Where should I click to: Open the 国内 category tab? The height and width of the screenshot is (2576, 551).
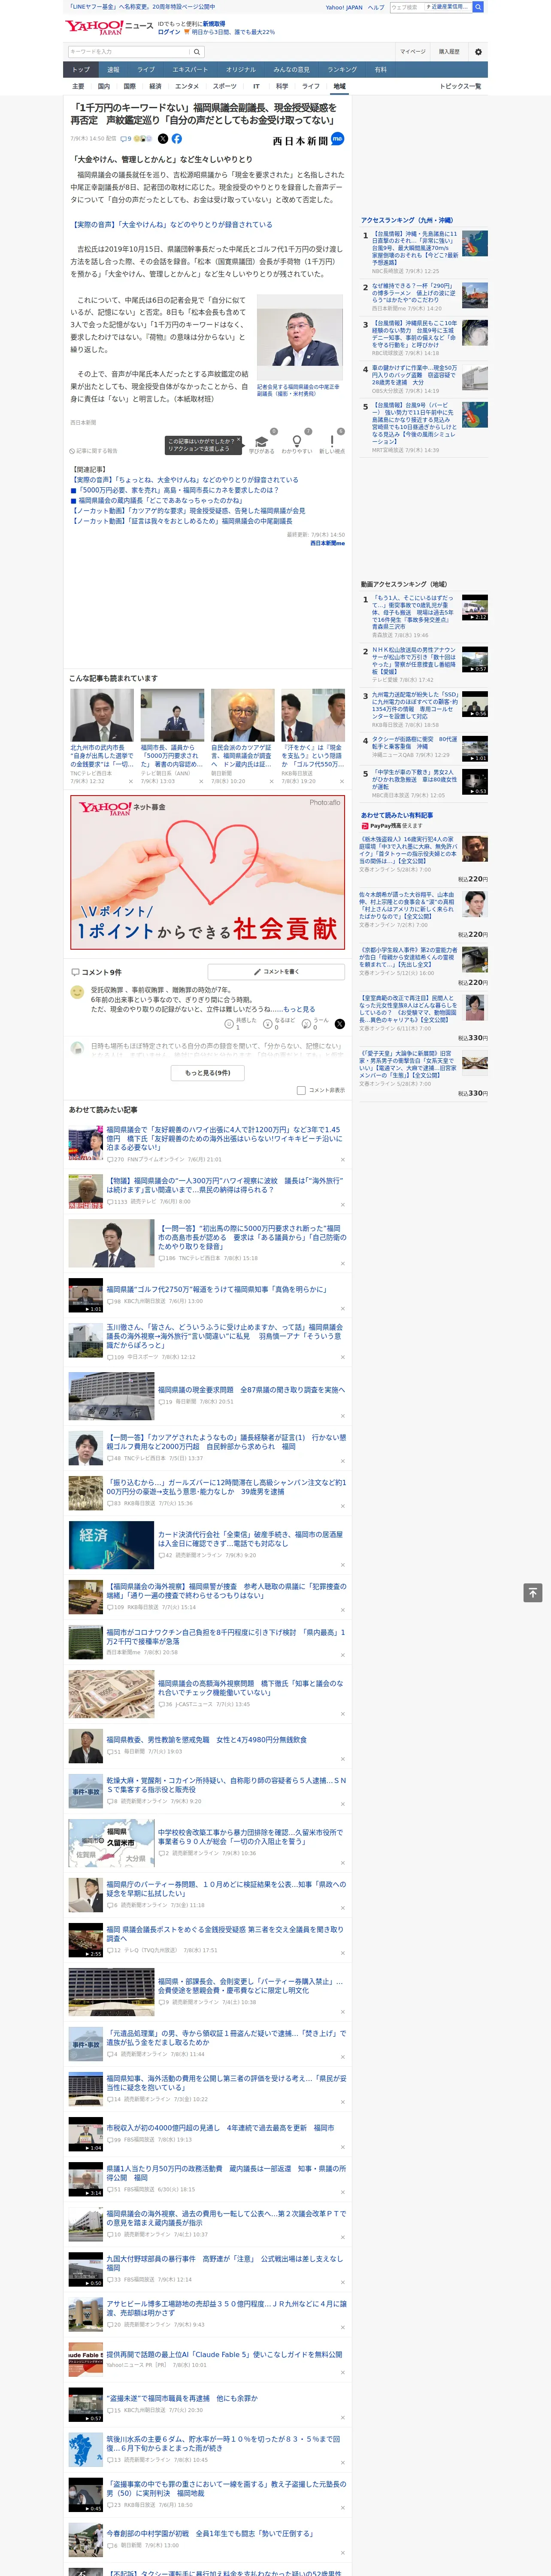point(104,86)
